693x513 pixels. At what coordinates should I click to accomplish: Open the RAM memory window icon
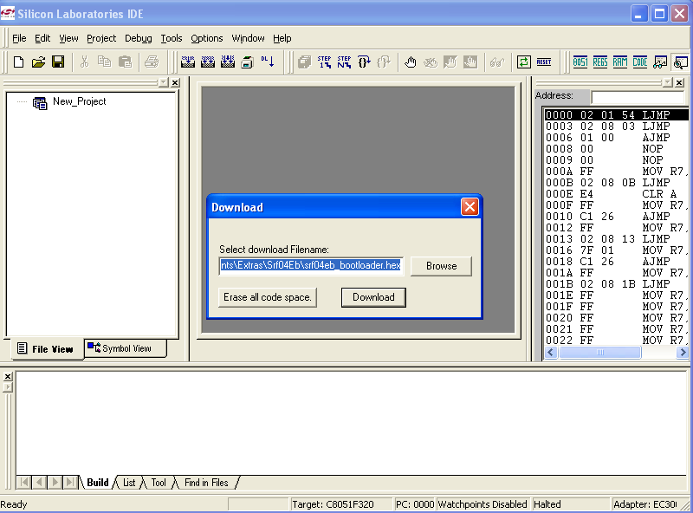pyautogui.click(x=620, y=62)
